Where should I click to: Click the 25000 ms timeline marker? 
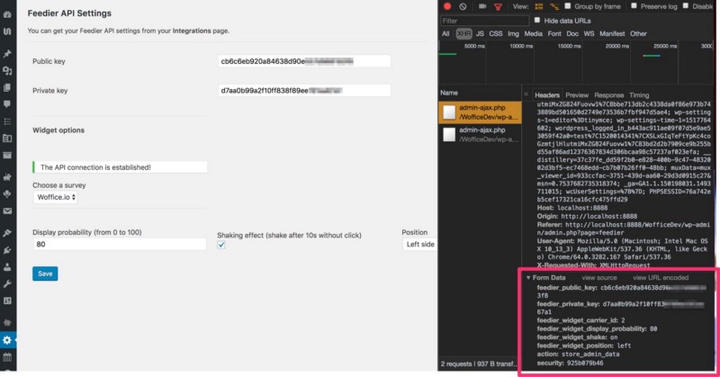pos(665,46)
